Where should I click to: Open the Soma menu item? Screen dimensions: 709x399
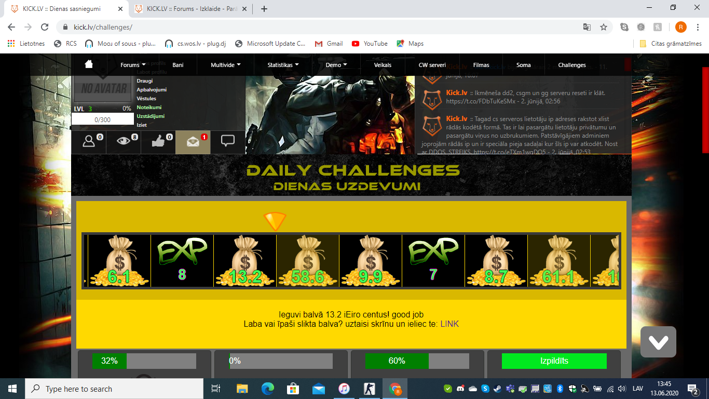tap(524, 65)
